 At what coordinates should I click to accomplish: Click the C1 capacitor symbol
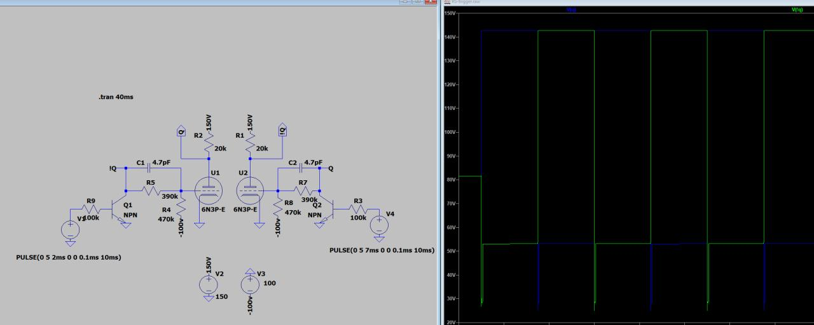pos(149,168)
